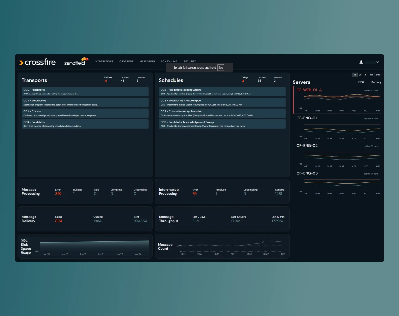The image size is (399, 316).
Task: Click the Message Delivery failed count 804
Action: point(59,221)
